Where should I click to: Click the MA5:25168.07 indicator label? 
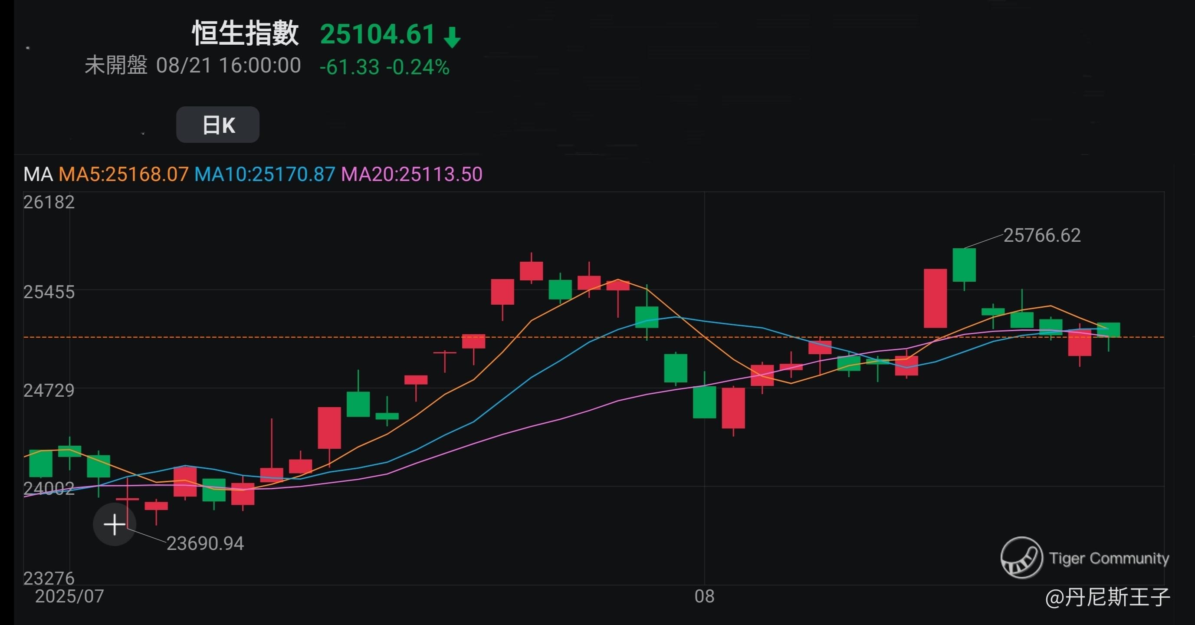point(123,174)
